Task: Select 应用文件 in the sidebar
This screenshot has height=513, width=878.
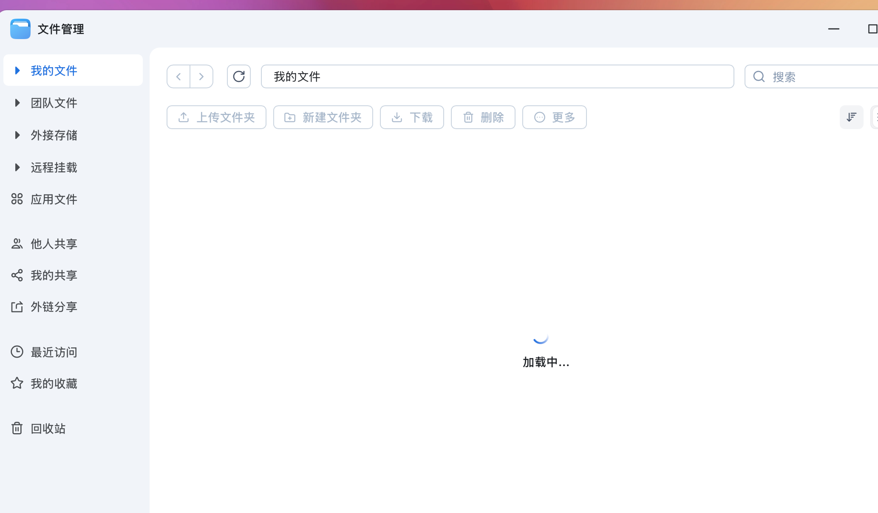Action: pyautogui.click(x=54, y=199)
